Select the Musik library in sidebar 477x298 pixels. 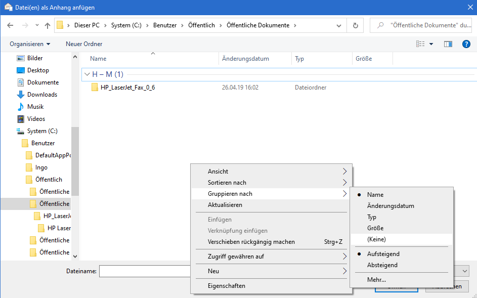[x=35, y=107]
